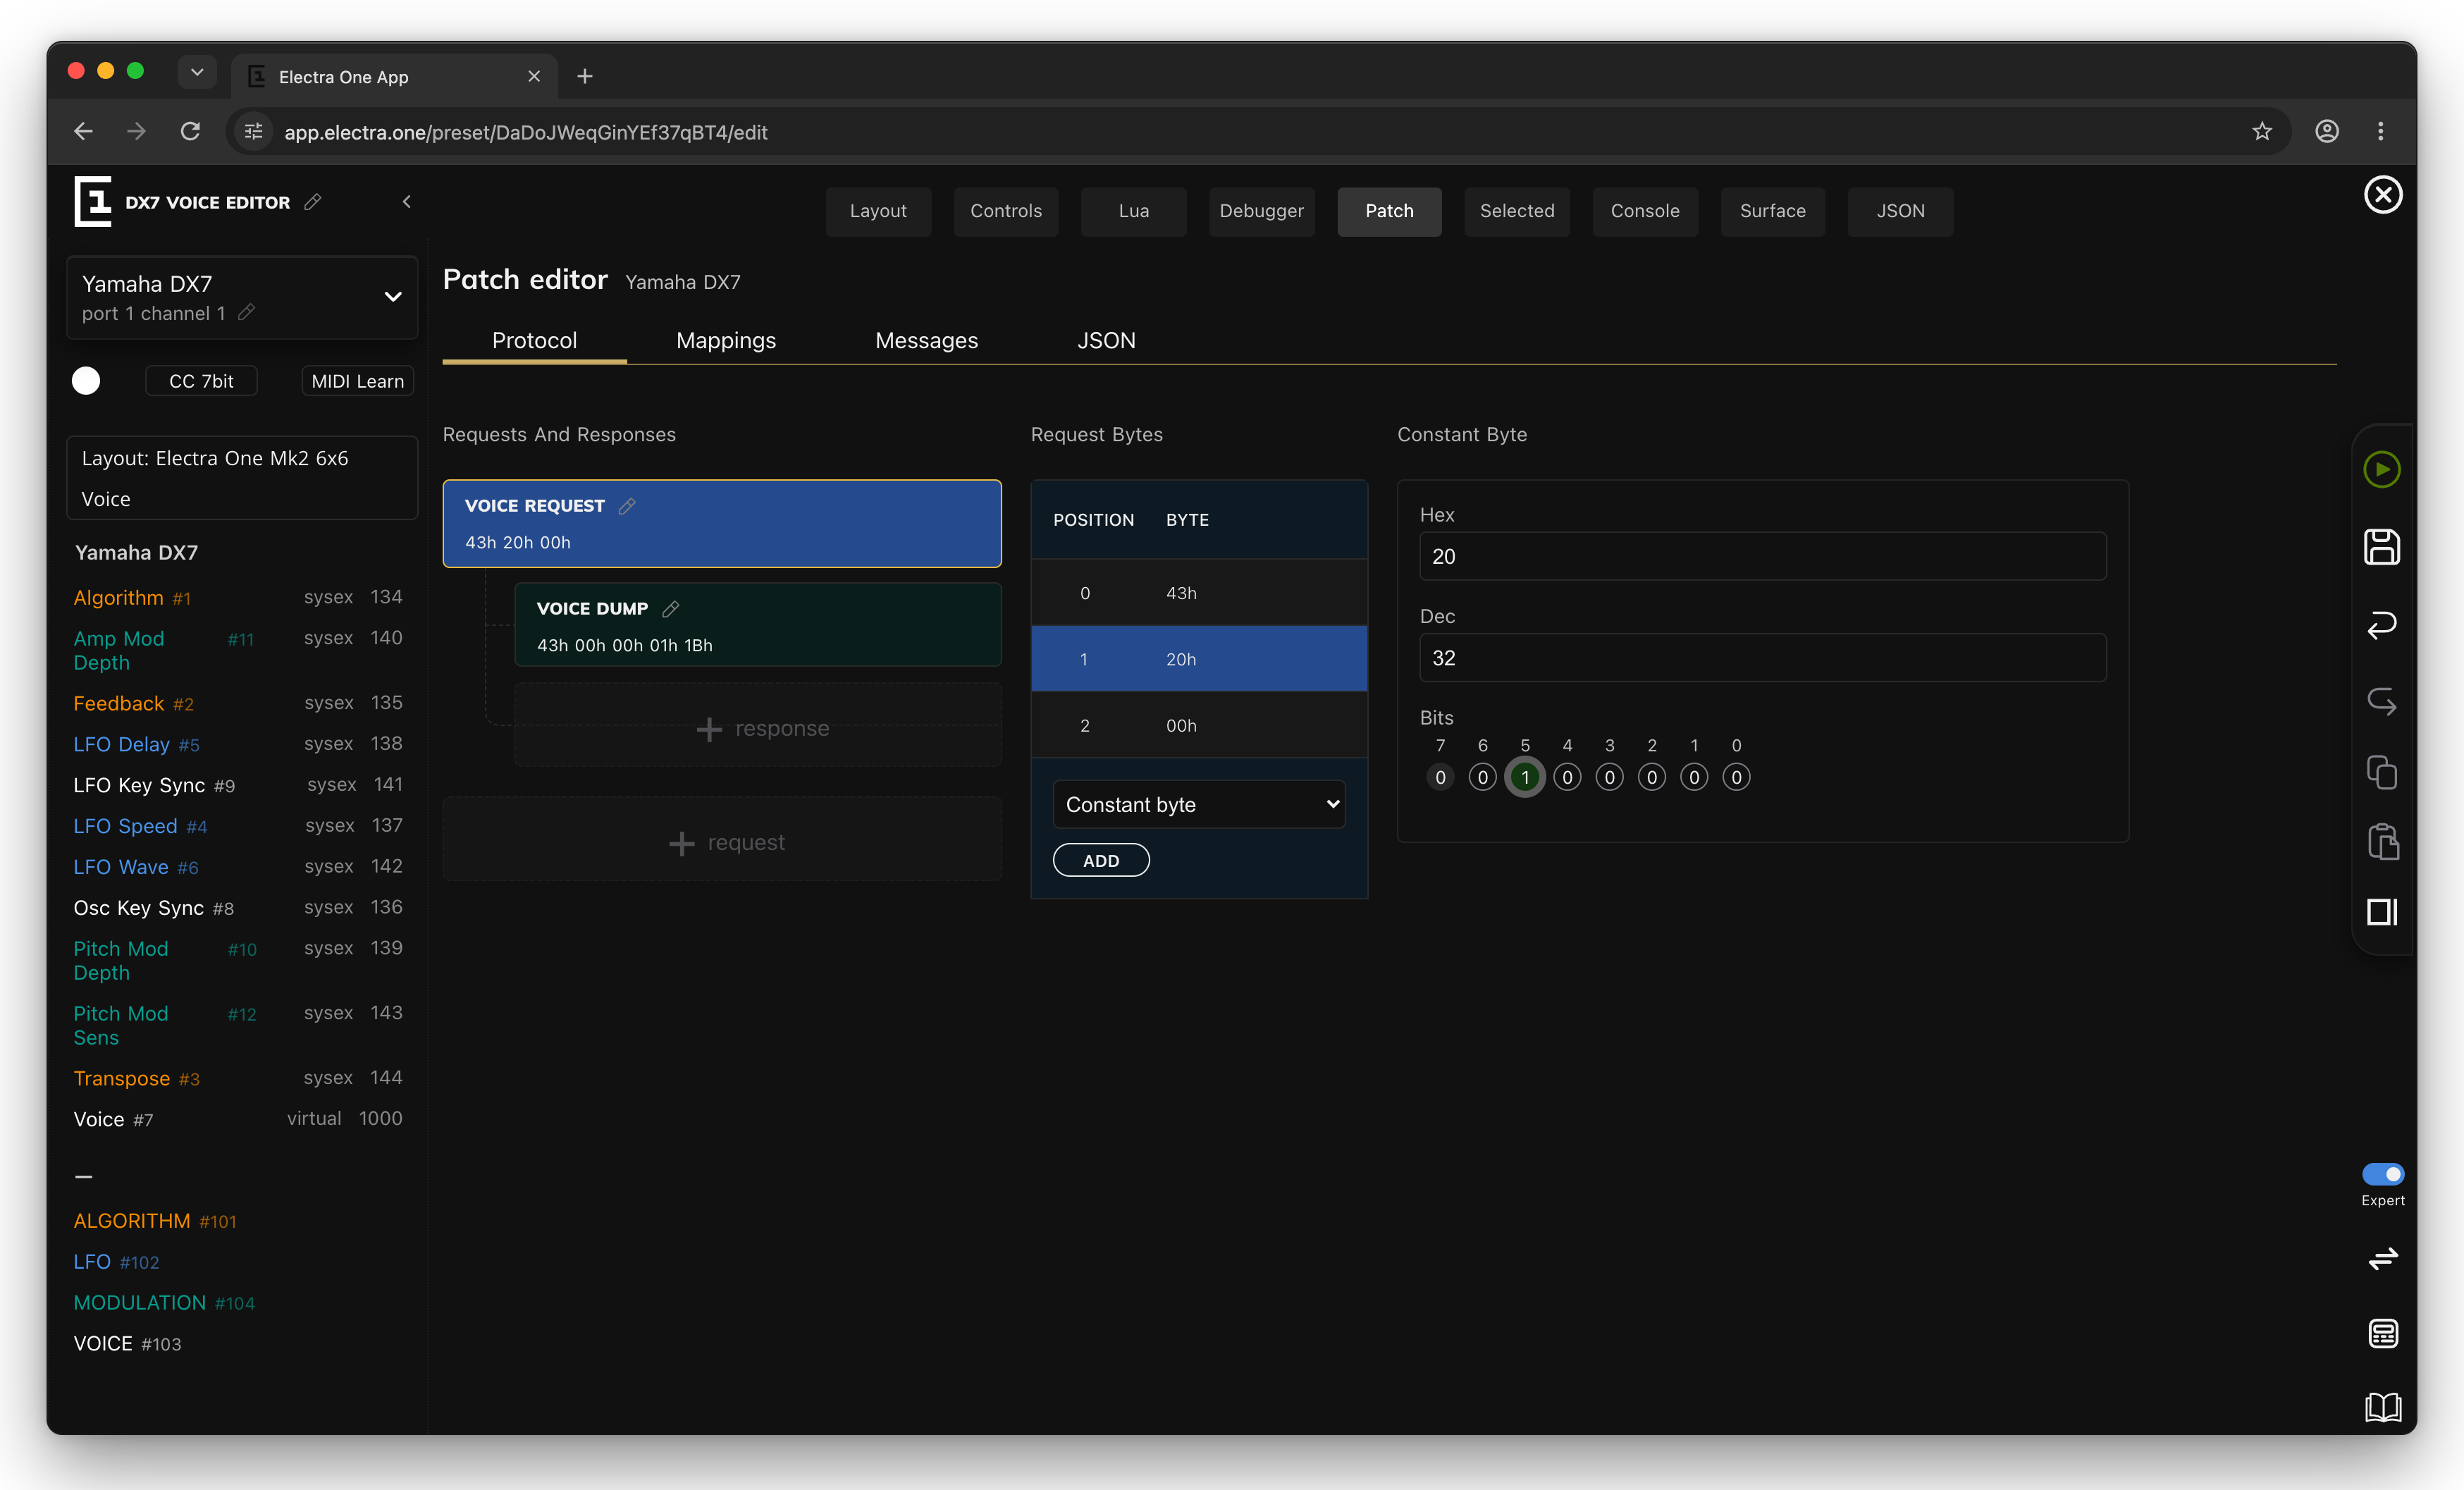Open the browser profile icon

[2327, 132]
